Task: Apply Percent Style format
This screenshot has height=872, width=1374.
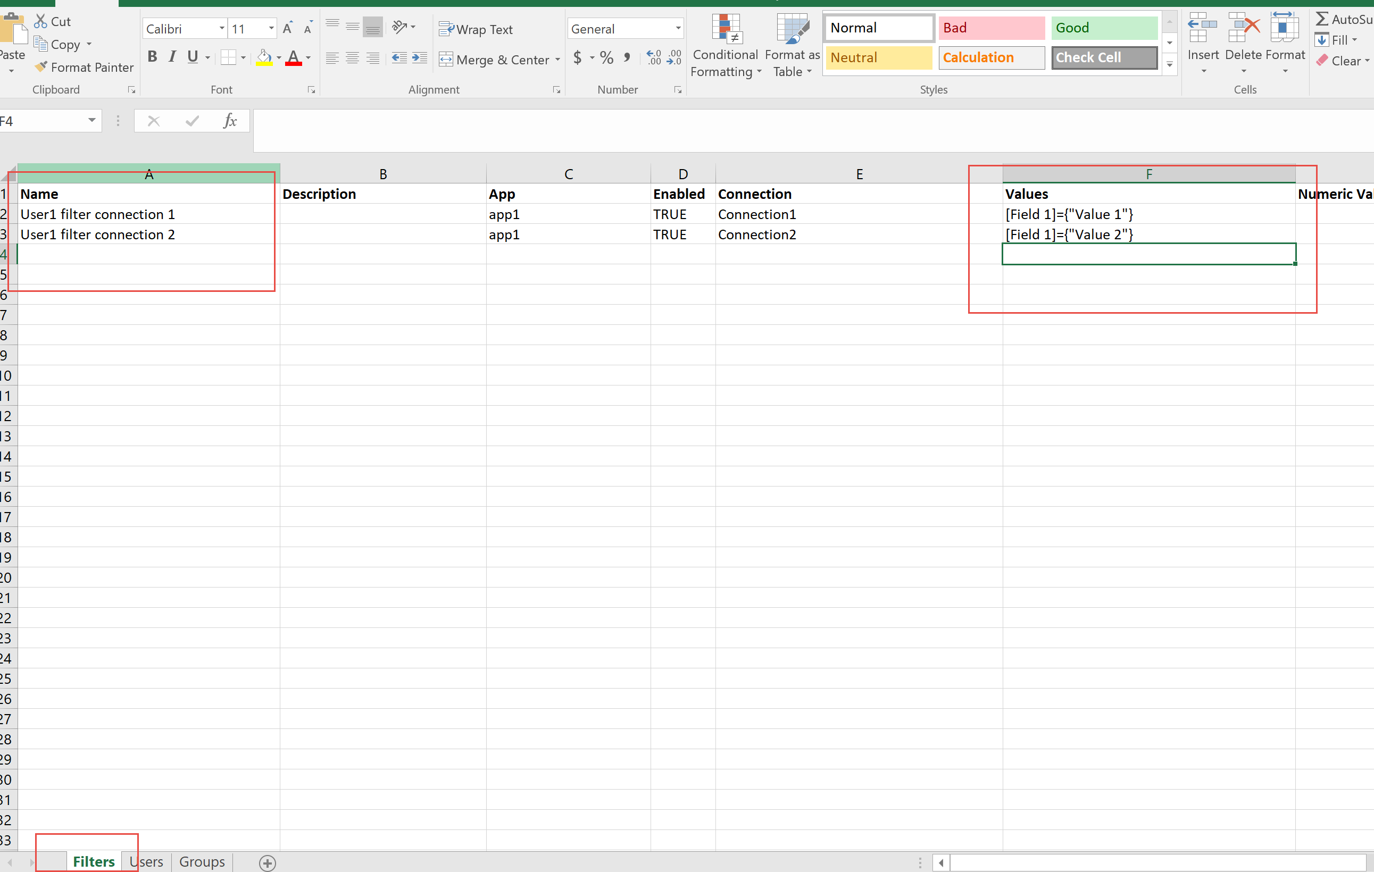Action: [x=606, y=57]
